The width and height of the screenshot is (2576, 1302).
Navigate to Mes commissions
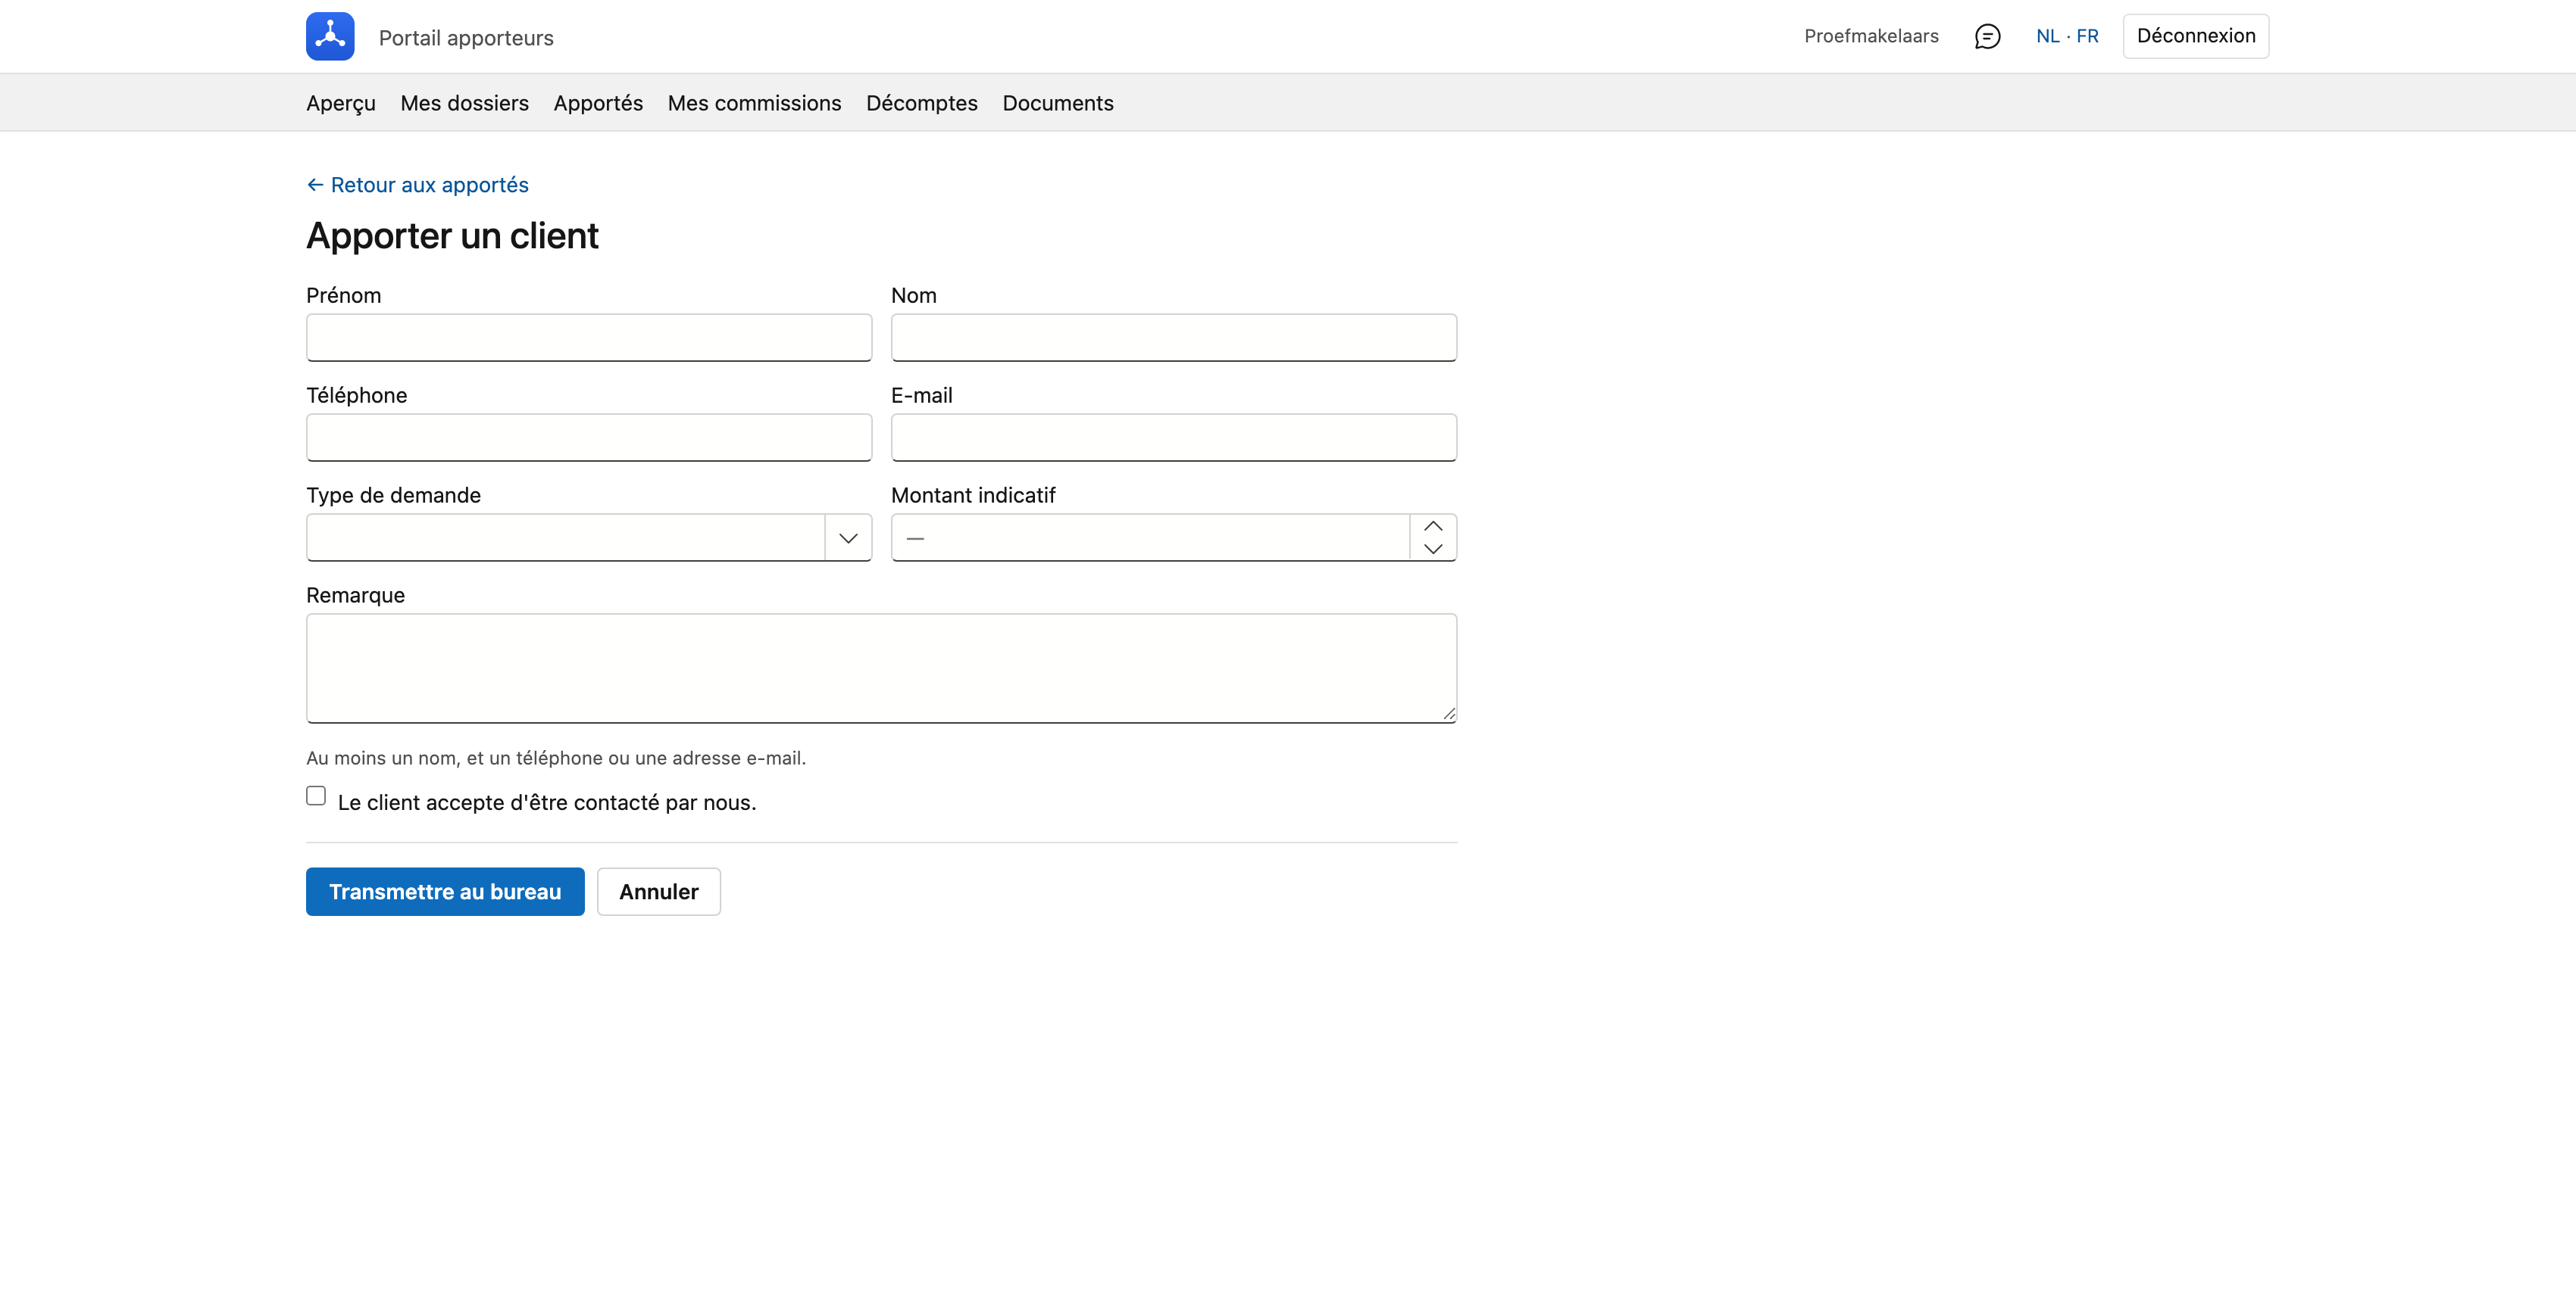pos(754,103)
